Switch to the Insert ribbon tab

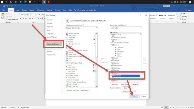click(x=17, y=10)
